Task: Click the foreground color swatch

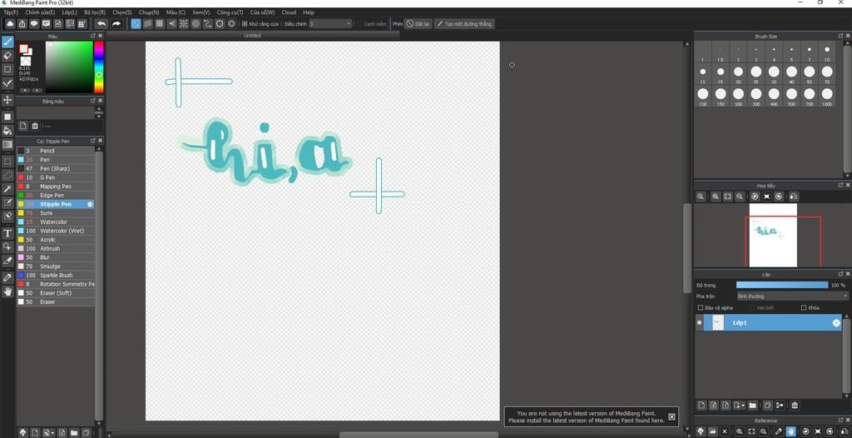Action: (x=24, y=49)
